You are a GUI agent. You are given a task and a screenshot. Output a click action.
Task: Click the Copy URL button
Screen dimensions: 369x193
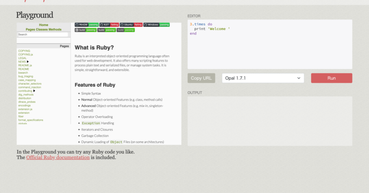click(201, 78)
